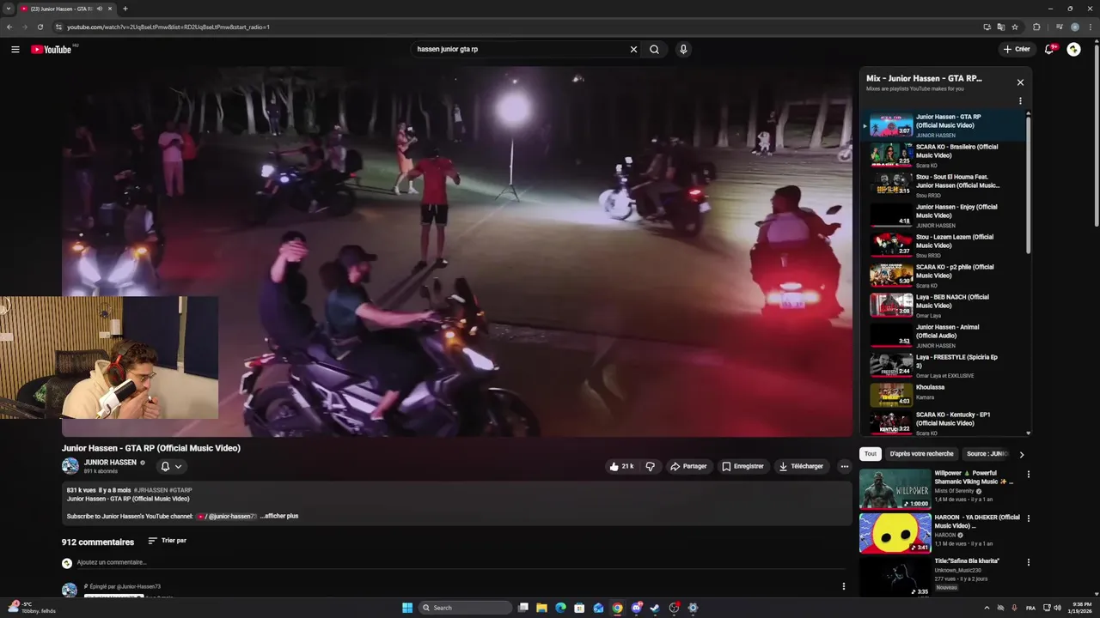Mute tab via speaker icon on tab
Viewport: 1100px width, 618px height.
click(100, 9)
